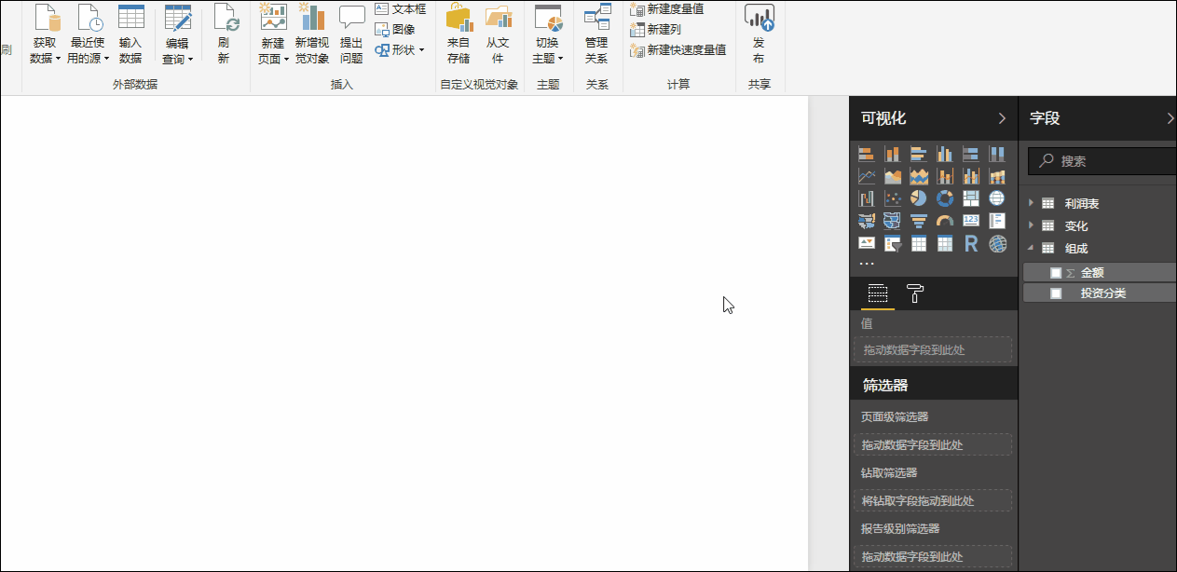
Task: Check the 投资分类 field checkbox
Action: 1056,293
